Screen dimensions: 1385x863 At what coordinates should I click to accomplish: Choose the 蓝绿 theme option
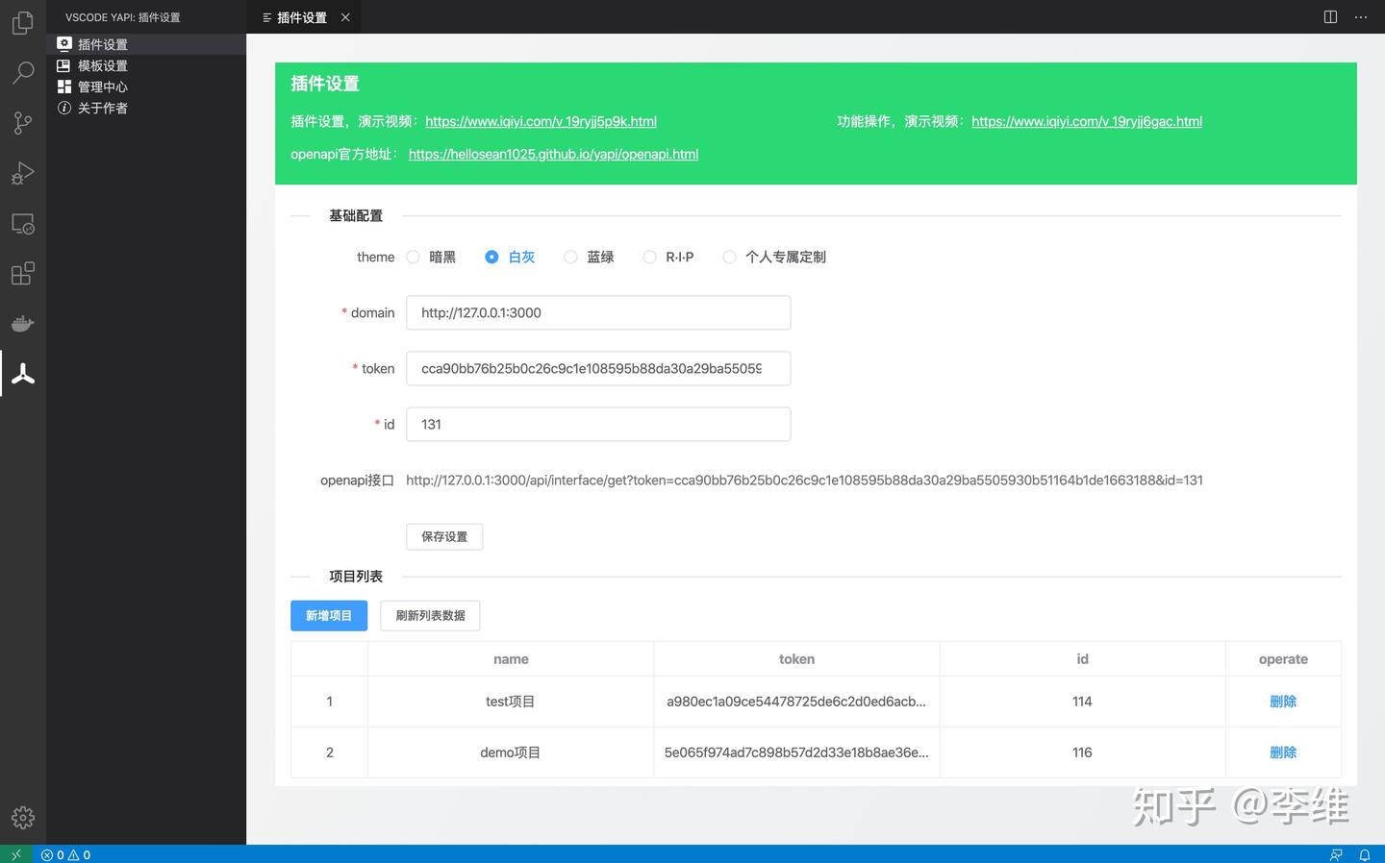coord(570,257)
